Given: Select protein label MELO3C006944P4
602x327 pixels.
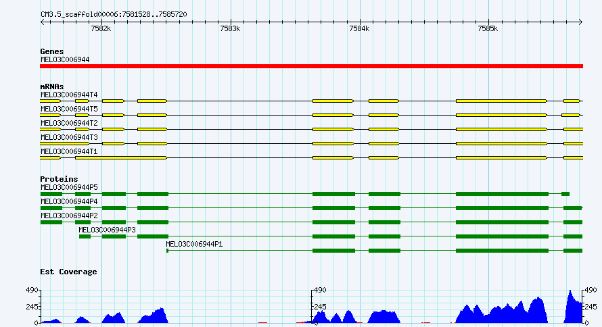Looking at the screenshot, I should tap(69, 201).
